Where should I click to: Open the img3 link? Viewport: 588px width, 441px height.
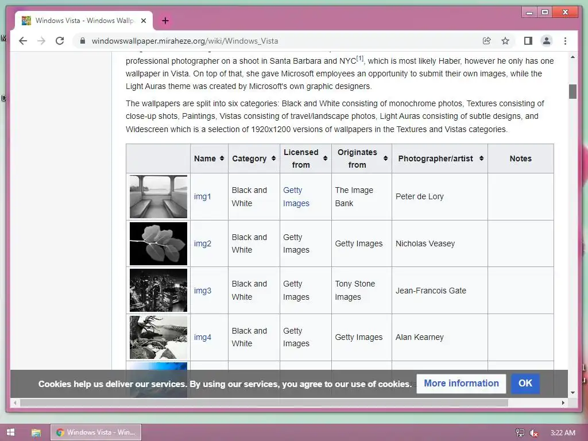tap(203, 291)
